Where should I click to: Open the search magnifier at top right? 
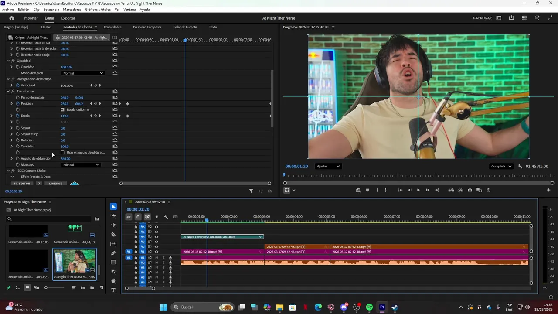(x=537, y=18)
